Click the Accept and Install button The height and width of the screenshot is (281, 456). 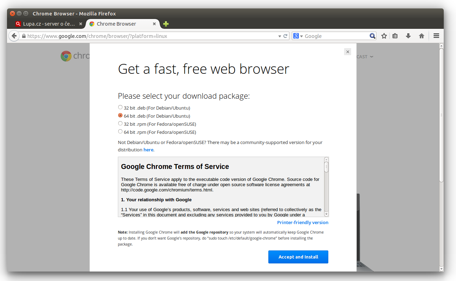point(298,257)
